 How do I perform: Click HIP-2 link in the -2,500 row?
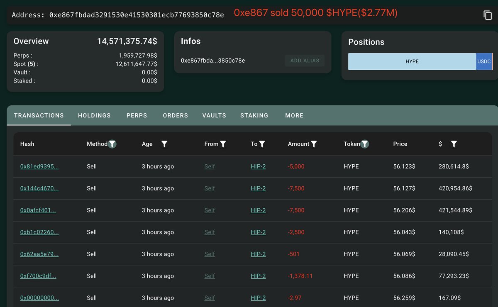coord(258,232)
